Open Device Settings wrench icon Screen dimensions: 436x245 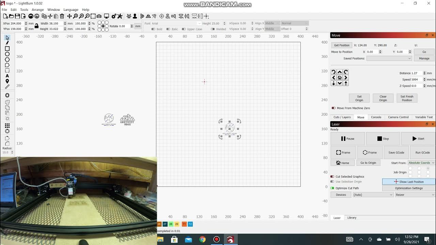(120, 16)
